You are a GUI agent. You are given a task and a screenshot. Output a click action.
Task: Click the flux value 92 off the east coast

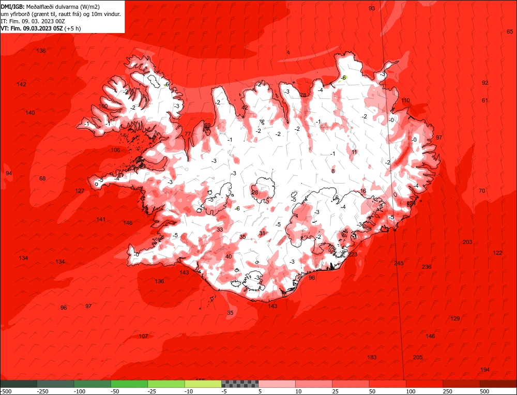(x=485, y=83)
